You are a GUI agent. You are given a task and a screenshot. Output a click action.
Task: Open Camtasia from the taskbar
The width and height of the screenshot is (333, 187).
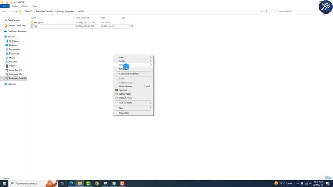tap(88, 183)
